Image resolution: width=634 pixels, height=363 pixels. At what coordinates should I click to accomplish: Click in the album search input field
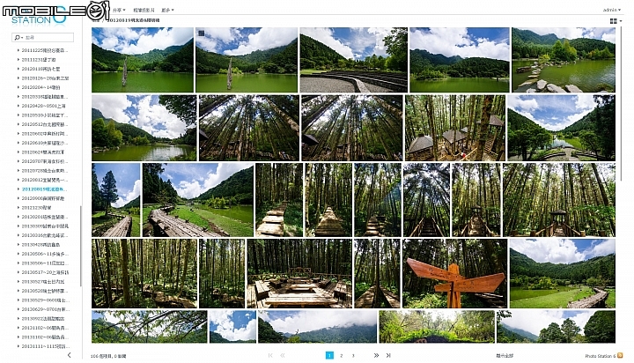48,37
